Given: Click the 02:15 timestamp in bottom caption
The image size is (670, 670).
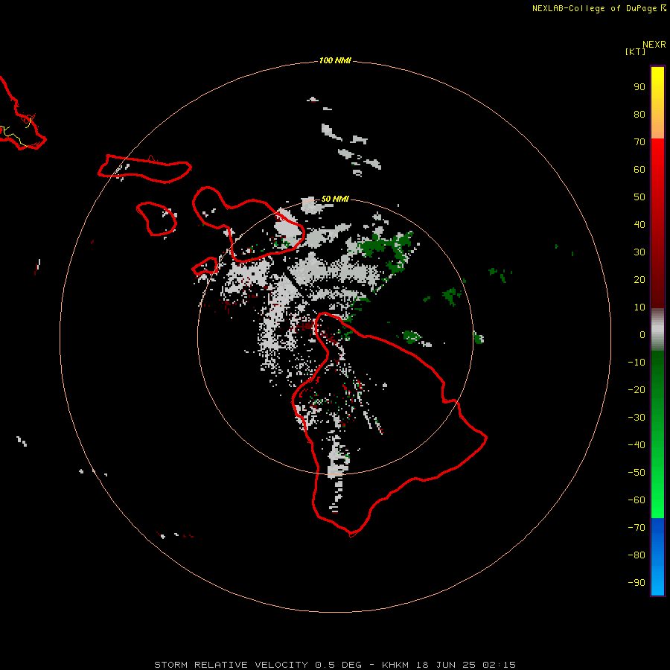Looking at the screenshot, I should click(x=499, y=665).
